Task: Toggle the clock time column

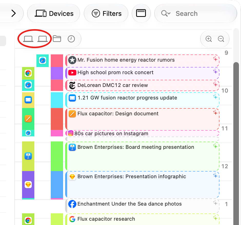Action: (71, 39)
